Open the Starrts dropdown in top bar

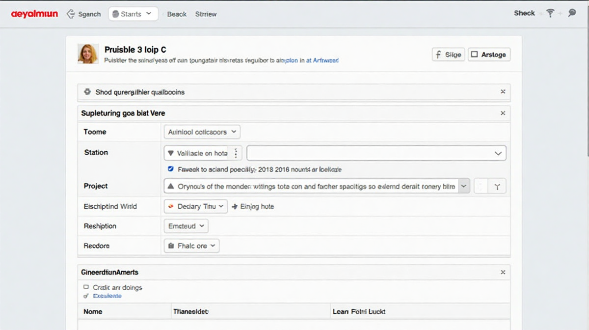pos(133,14)
